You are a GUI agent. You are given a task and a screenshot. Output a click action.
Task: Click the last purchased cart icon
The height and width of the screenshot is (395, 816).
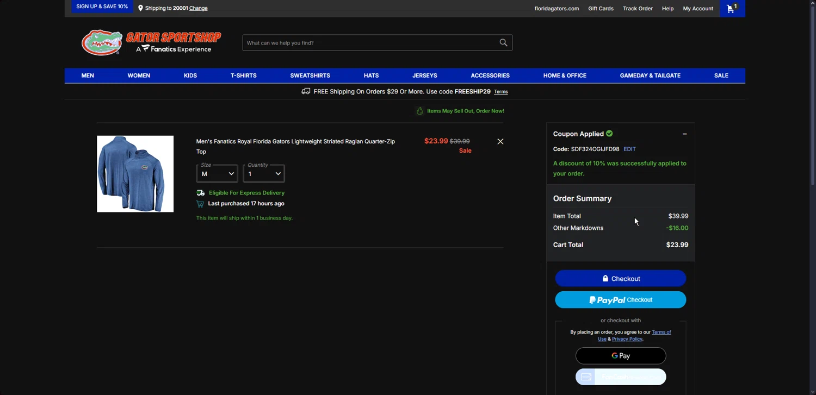point(200,204)
